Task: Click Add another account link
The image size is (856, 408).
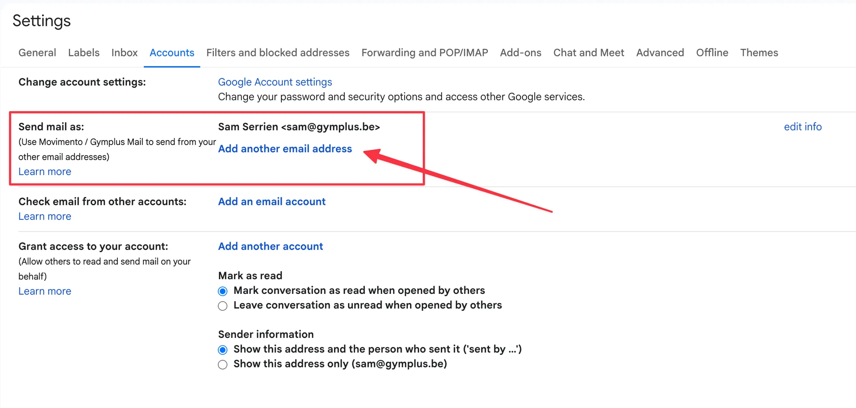Action: pyautogui.click(x=270, y=246)
